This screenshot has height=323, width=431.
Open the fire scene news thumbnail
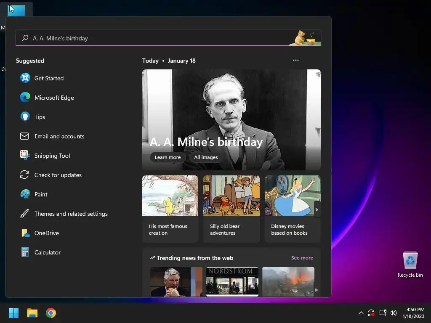tap(288, 281)
